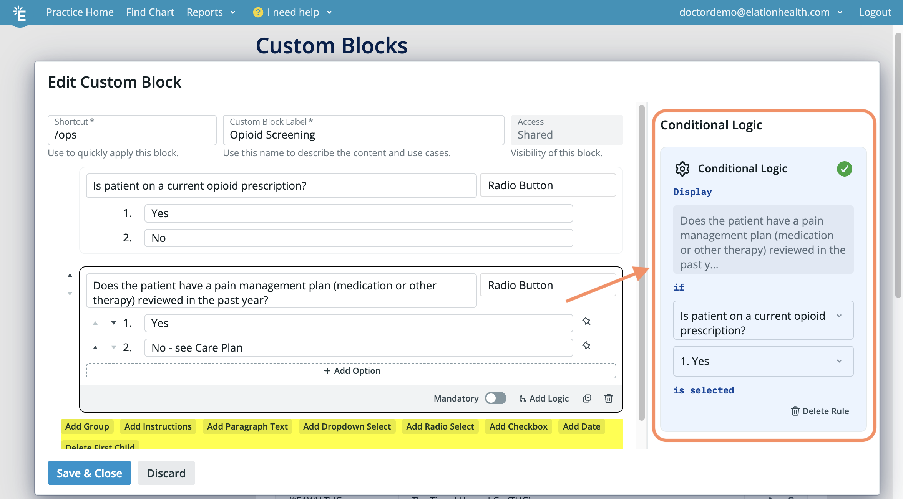Click Add Option in the question block
Image resolution: width=903 pixels, height=499 pixels.
(352, 370)
